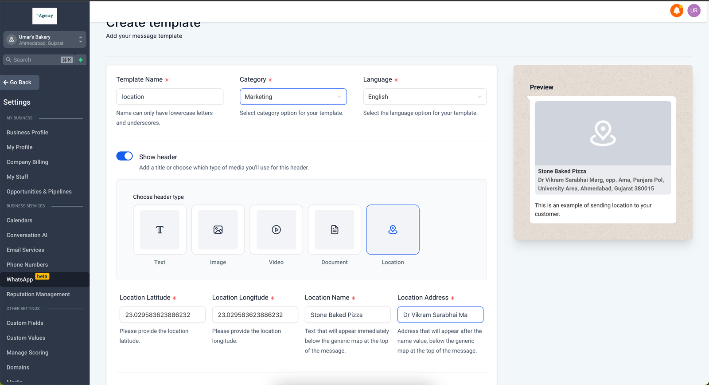Viewport: 709px width, 385px height.
Task: Click the Location Address input field
Action: point(440,315)
